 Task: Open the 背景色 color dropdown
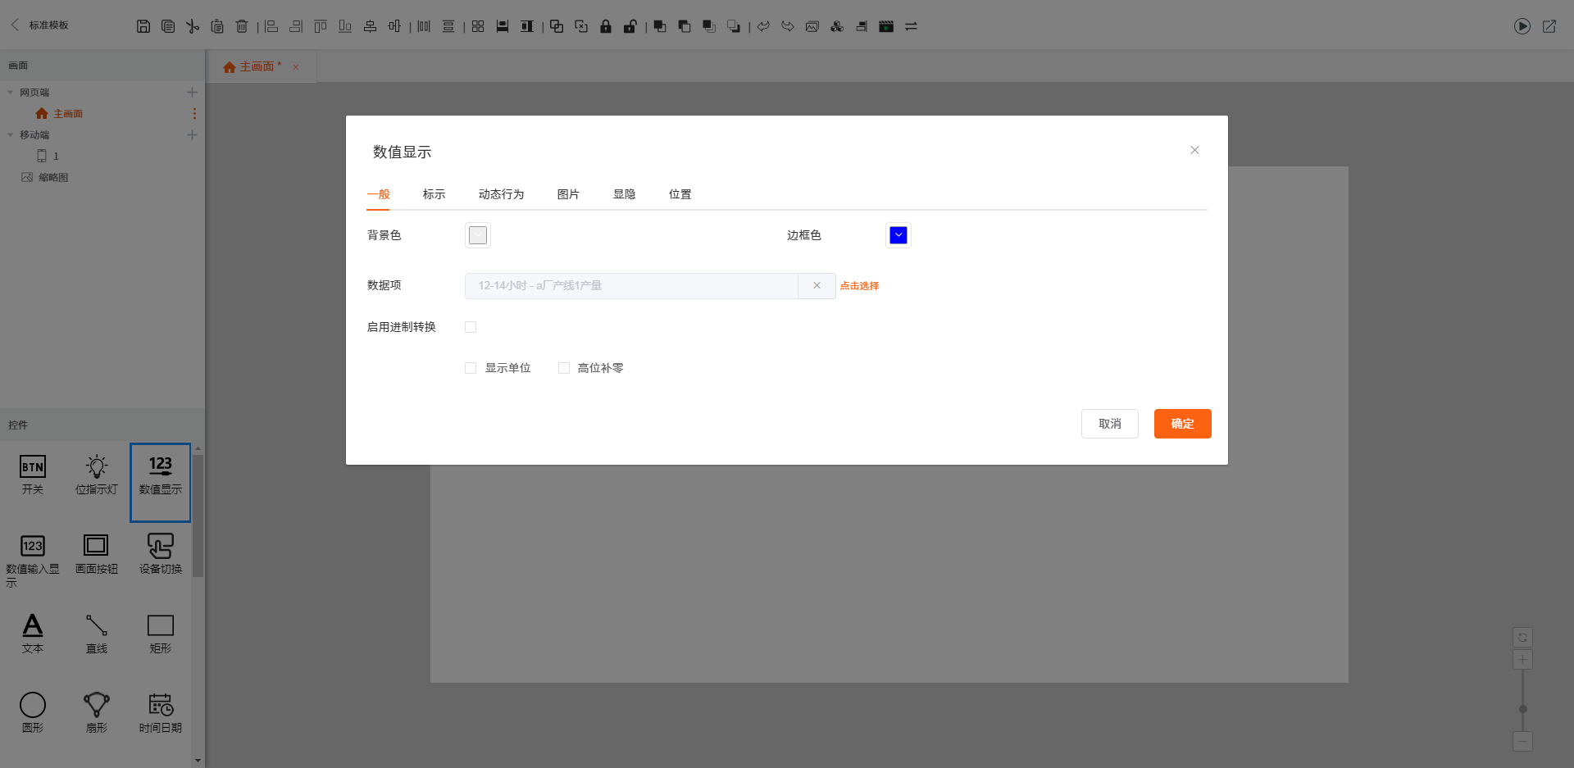(478, 235)
